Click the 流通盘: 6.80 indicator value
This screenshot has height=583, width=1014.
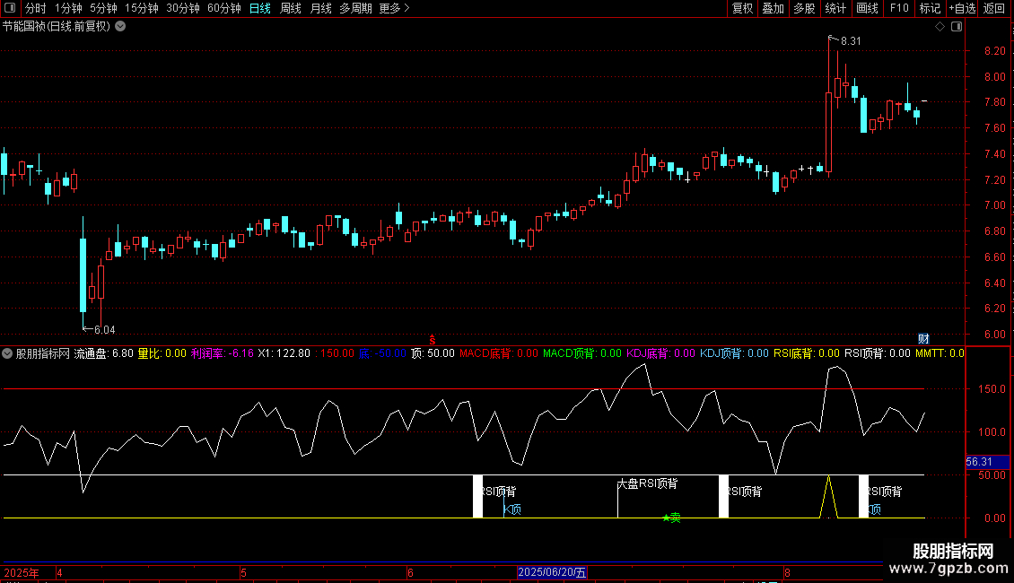[103, 353]
